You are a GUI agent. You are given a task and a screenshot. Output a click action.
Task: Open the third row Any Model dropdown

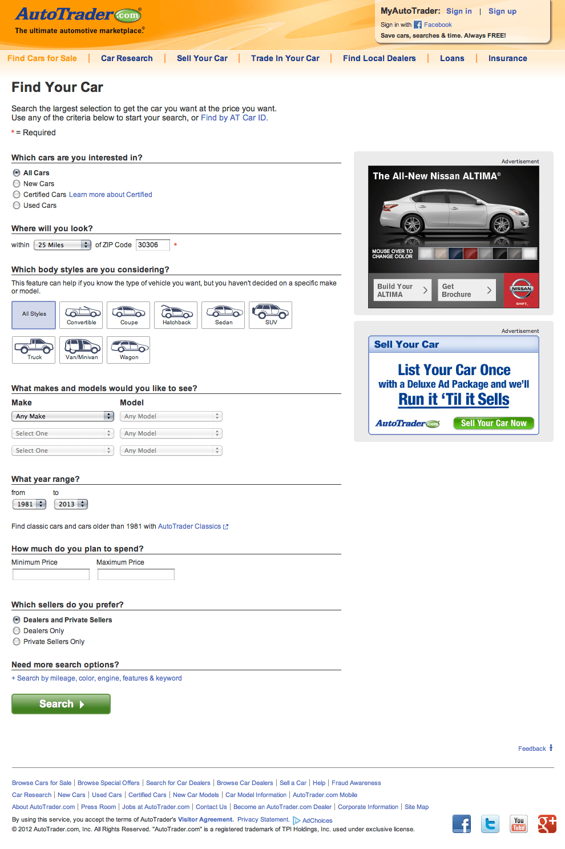pos(171,450)
